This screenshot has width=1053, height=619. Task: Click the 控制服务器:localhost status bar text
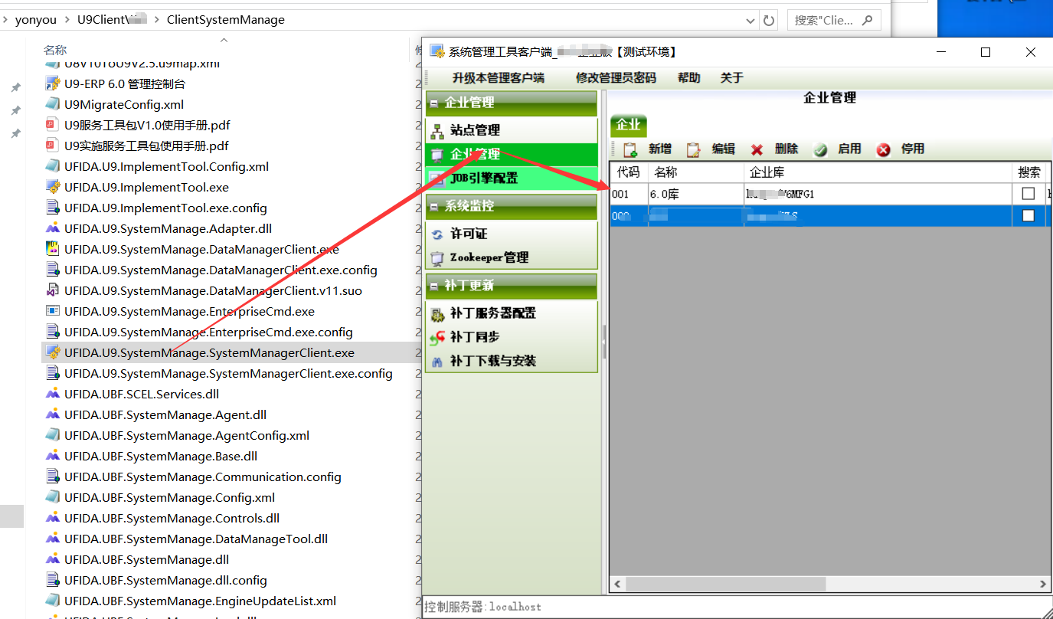pos(483,607)
